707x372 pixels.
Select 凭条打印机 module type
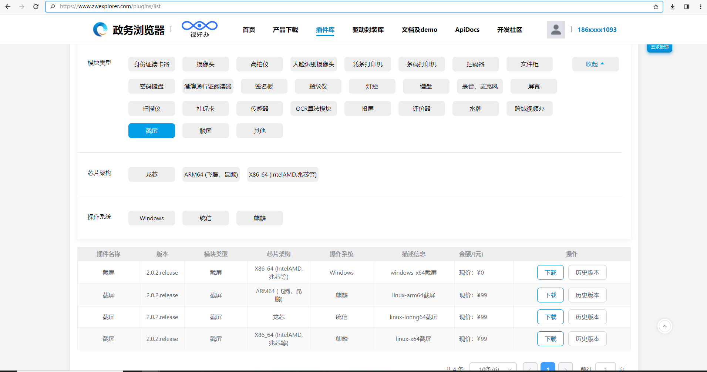click(x=368, y=64)
